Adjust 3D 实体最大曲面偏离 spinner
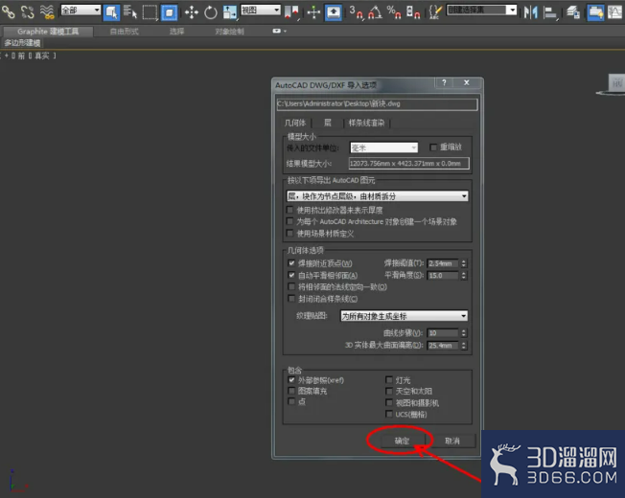 [x=464, y=346]
